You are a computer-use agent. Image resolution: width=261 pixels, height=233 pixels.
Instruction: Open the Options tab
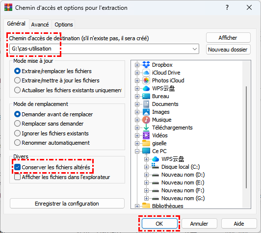pyautogui.click(x=64, y=25)
